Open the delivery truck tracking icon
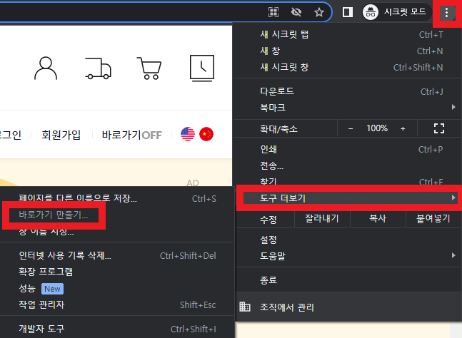 [x=98, y=68]
